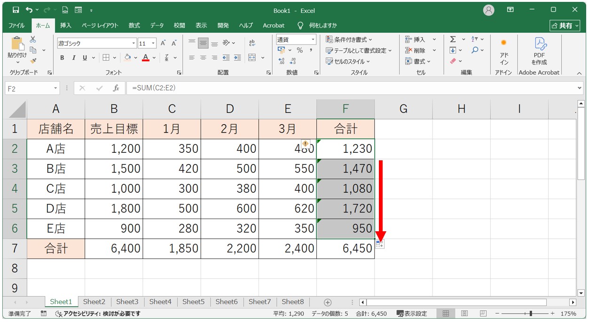Expand the Name Box dropdown arrow
The width and height of the screenshot is (589, 322).
click(56, 88)
